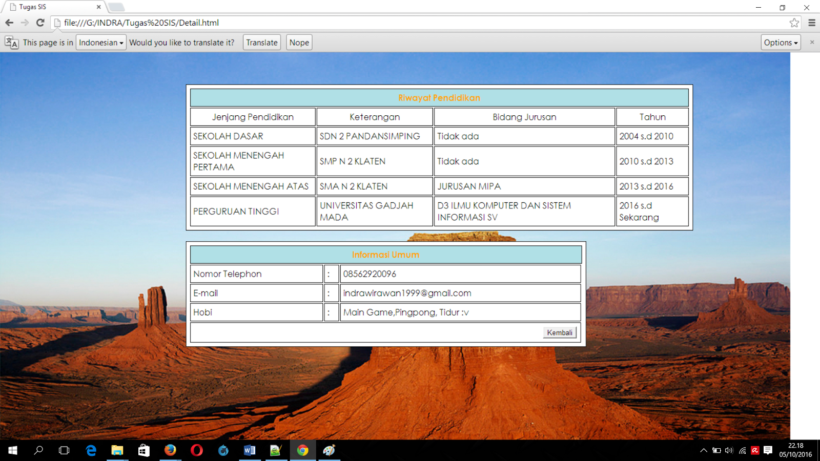This screenshot has height=461, width=820.
Task: Click the volume speaker in system tray
Action: tap(728, 451)
